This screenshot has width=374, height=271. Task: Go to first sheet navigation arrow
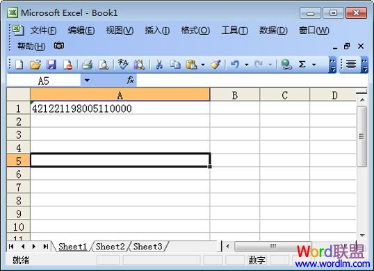coord(11,246)
